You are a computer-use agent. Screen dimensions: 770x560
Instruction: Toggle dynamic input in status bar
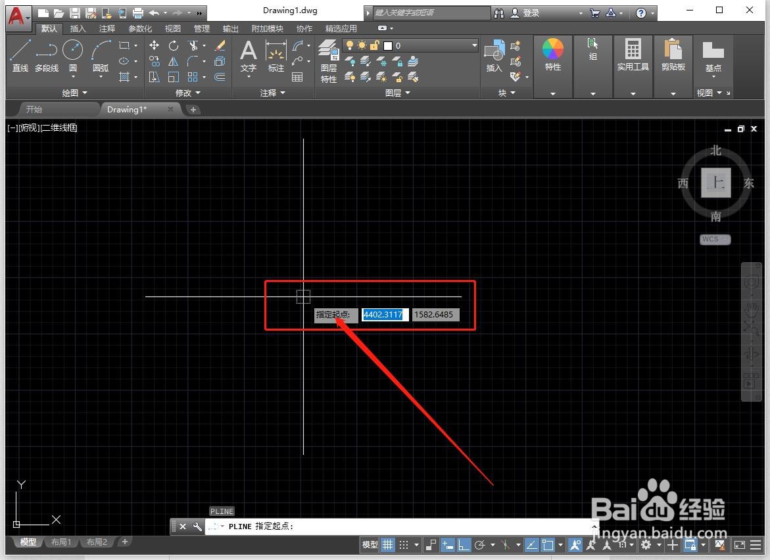click(x=447, y=544)
